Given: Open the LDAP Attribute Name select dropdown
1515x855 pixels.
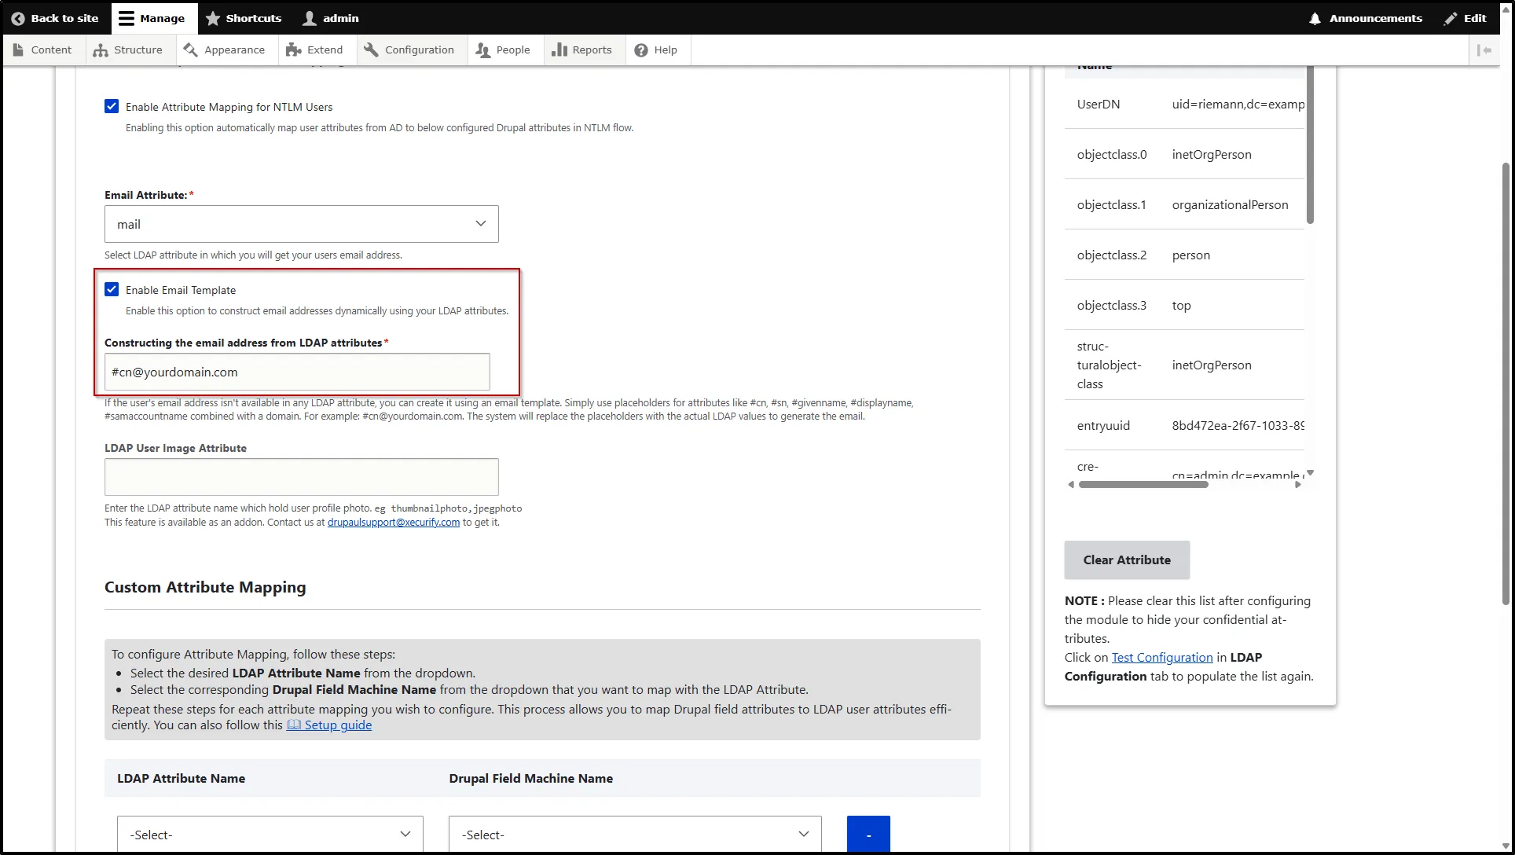Looking at the screenshot, I should pyautogui.click(x=269, y=835).
